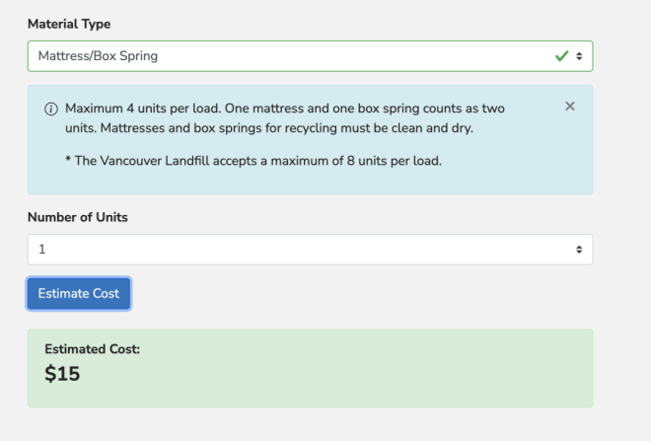
Task: Click the "Mattress/Box Spring" selected value
Action: (x=98, y=56)
